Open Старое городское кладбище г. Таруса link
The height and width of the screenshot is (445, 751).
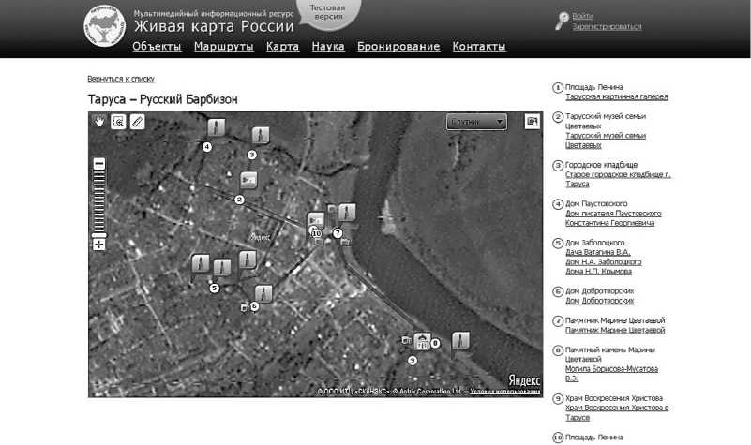point(618,179)
